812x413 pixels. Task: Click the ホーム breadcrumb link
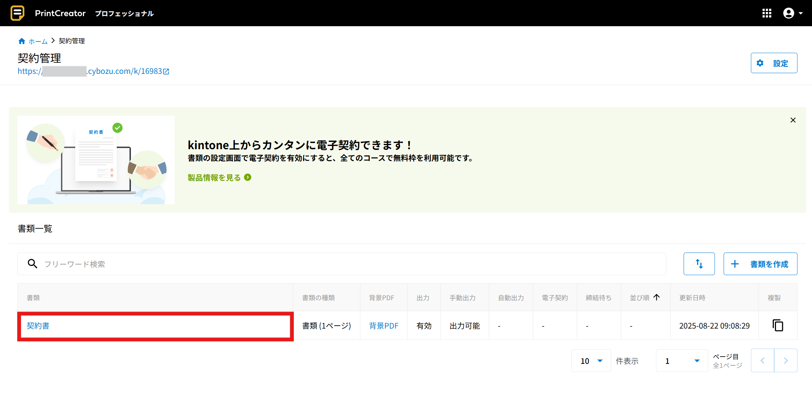38,41
